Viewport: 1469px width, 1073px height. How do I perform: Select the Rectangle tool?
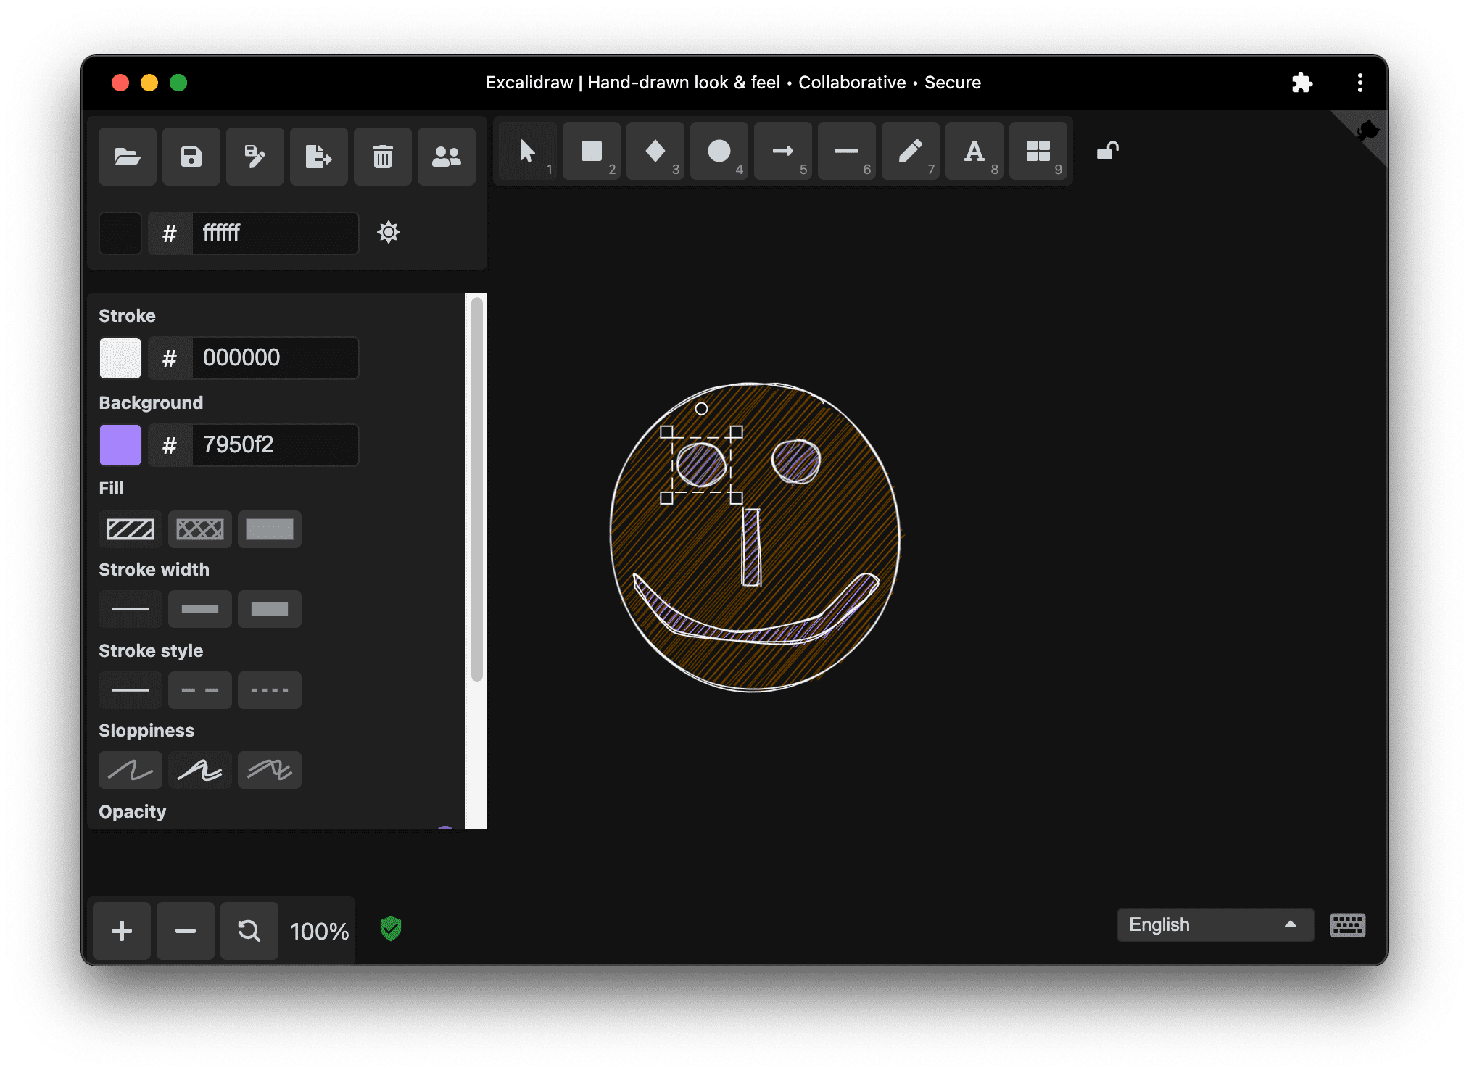pyautogui.click(x=591, y=154)
